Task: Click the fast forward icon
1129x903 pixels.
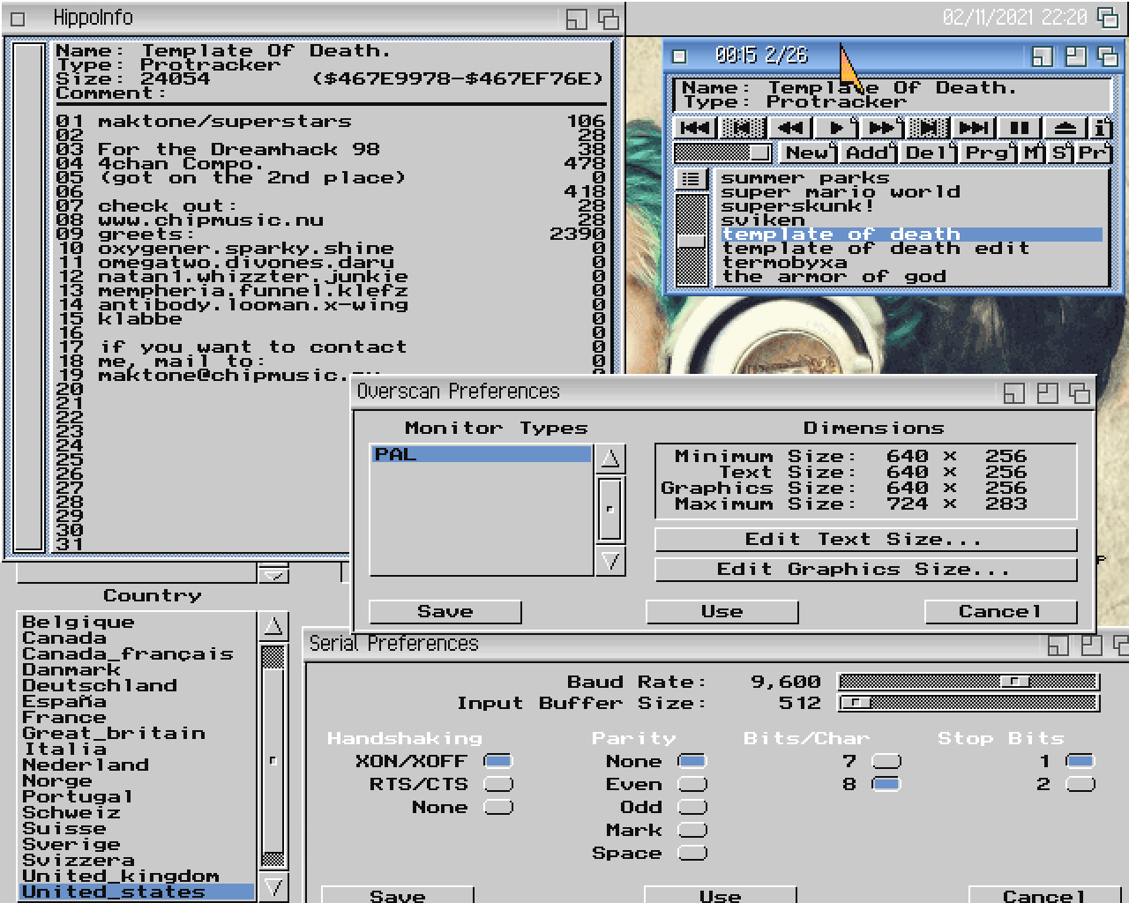Action: pos(881,128)
